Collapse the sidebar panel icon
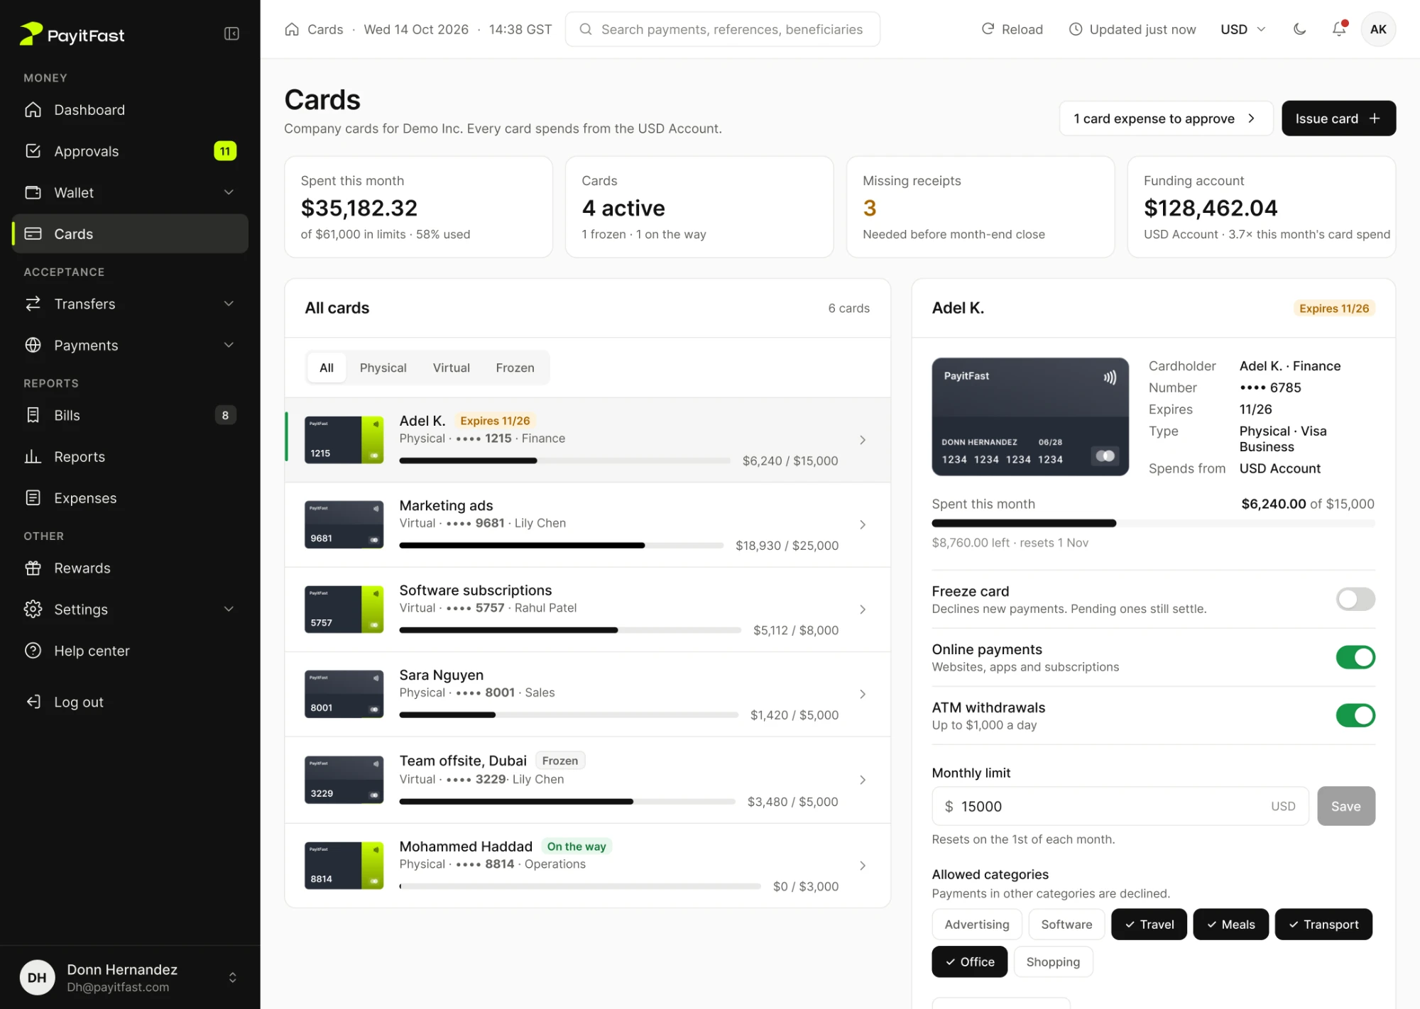The image size is (1420, 1009). coord(231,34)
